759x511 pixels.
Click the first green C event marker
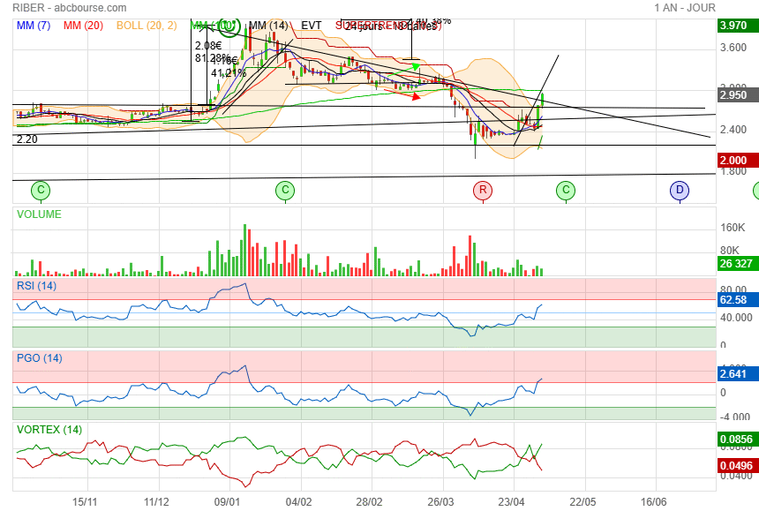[x=40, y=190]
